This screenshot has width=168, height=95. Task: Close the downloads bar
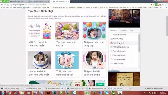(x=166, y=88)
